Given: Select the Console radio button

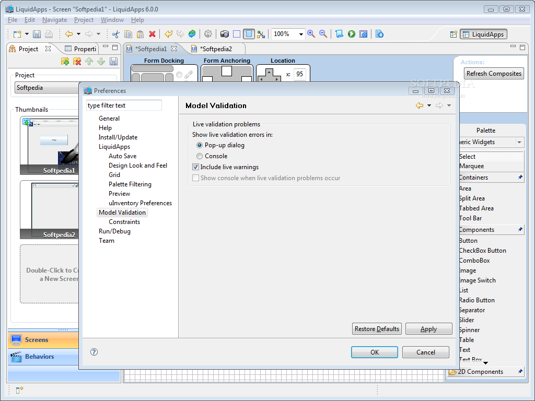Looking at the screenshot, I should tap(200, 156).
